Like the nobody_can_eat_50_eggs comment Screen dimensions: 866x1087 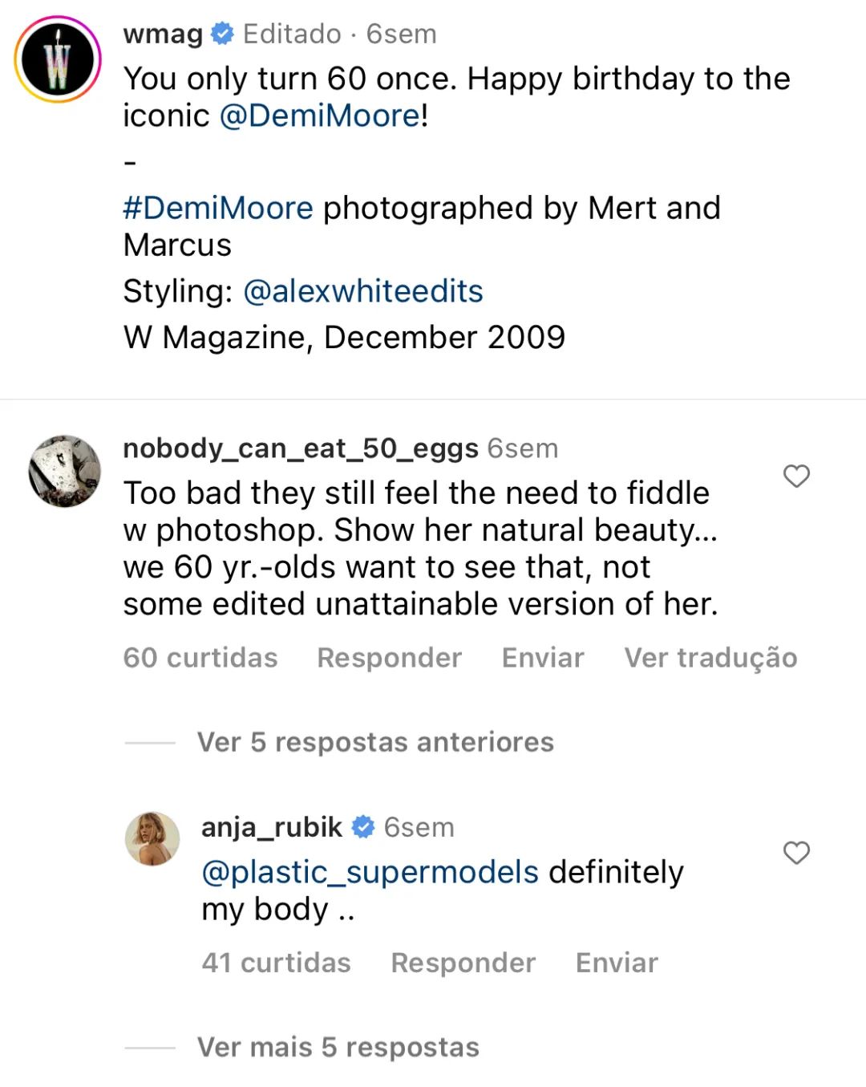click(x=796, y=476)
